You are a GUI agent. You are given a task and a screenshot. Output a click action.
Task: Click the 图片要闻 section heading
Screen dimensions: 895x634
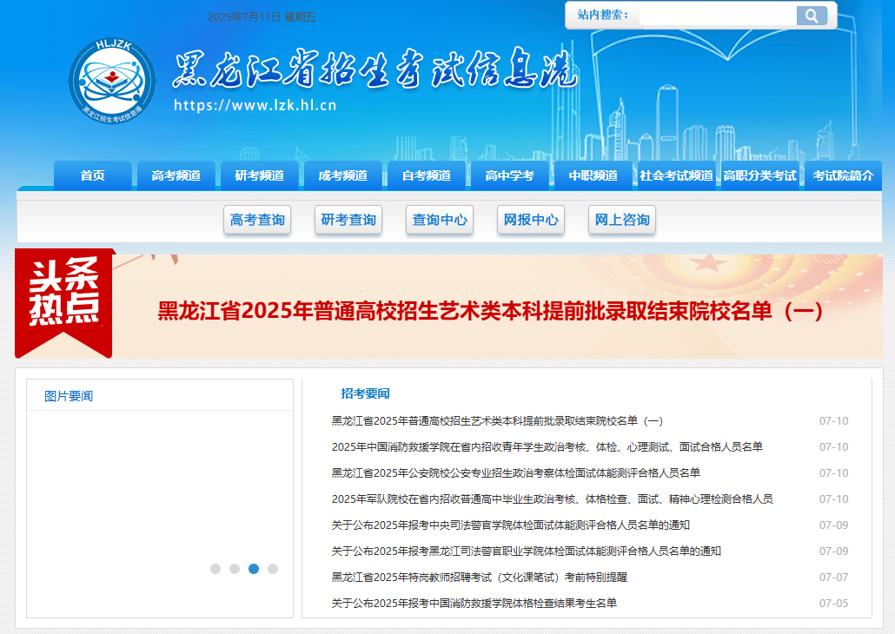pyautogui.click(x=69, y=396)
